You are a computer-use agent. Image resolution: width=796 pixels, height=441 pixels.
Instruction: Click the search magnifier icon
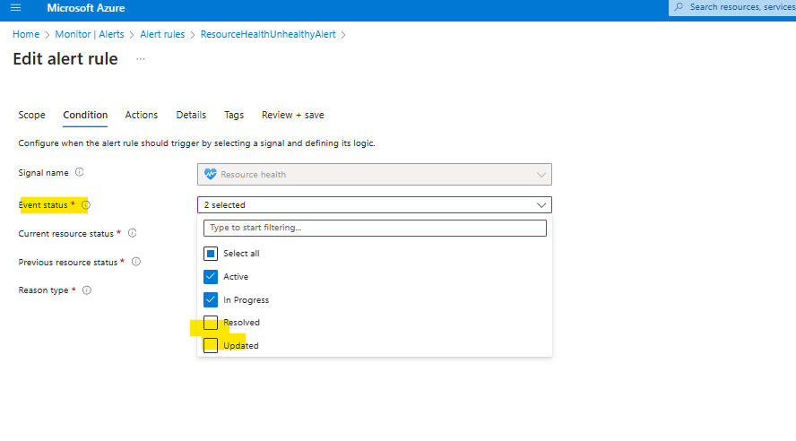click(679, 7)
